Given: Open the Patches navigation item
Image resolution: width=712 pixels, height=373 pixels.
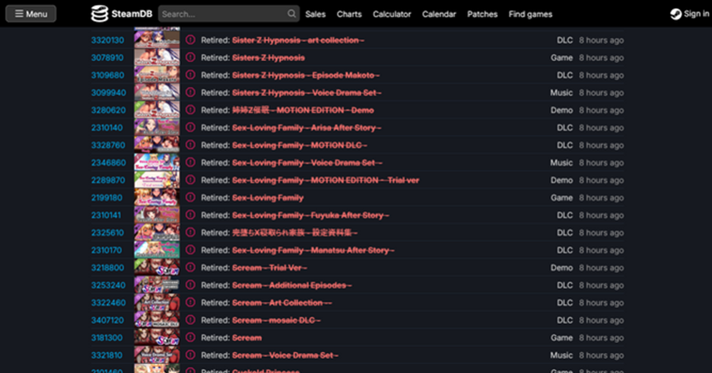Looking at the screenshot, I should tap(482, 14).
